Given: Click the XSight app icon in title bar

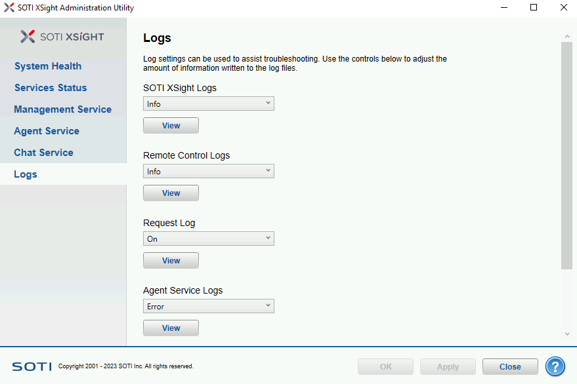Looking at the screenshot, I should click(x=9, y=8).
